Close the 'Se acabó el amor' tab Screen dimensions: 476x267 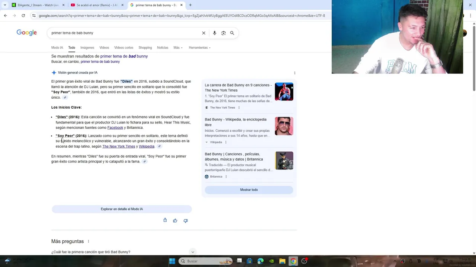pos(122,5)
